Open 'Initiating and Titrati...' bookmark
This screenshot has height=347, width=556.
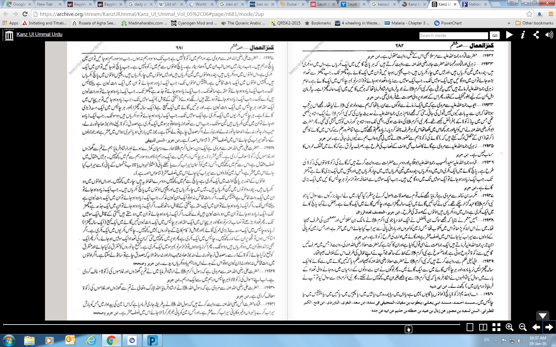point(44,23)
